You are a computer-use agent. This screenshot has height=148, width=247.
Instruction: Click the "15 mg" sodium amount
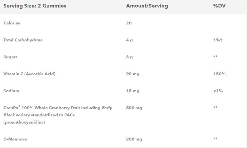132,91
